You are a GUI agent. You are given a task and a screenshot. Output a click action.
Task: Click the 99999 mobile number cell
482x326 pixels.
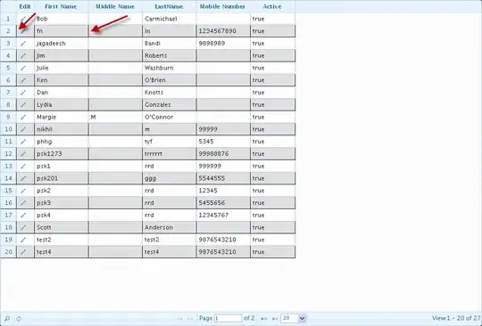(x=223, y=129)
